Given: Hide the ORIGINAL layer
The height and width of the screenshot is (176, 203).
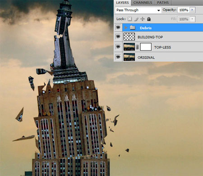Looking at the screenshot, I should tap(118, 57).
